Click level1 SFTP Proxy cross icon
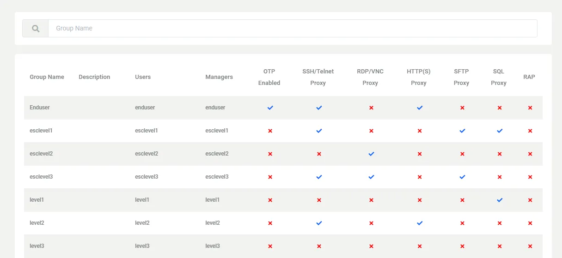562x258 pixels. pos(462,200)
